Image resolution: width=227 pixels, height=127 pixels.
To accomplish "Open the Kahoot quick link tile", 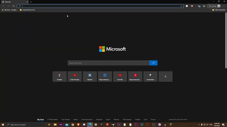I will coord(90,77).
